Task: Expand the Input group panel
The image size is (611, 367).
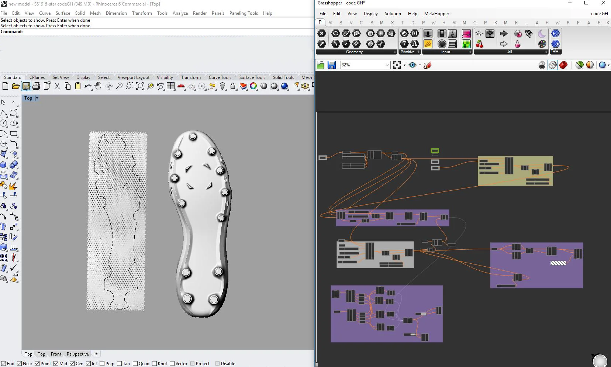Action: coord(470,52)
